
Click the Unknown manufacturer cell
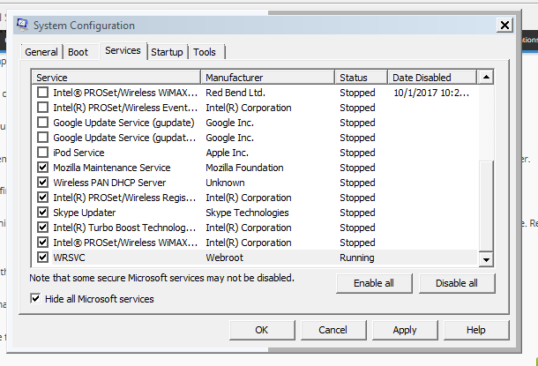pos(225,183)
